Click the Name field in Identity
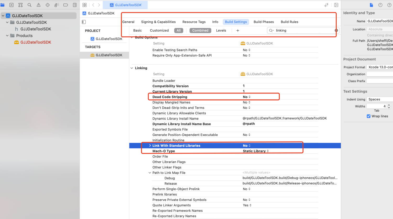The width and height of the screenshot is (393, 219). (380, 21)
